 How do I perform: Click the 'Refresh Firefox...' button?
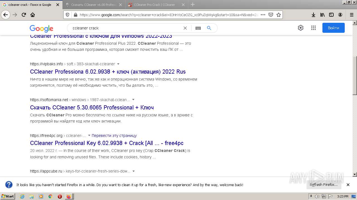[x=324, y=185]
